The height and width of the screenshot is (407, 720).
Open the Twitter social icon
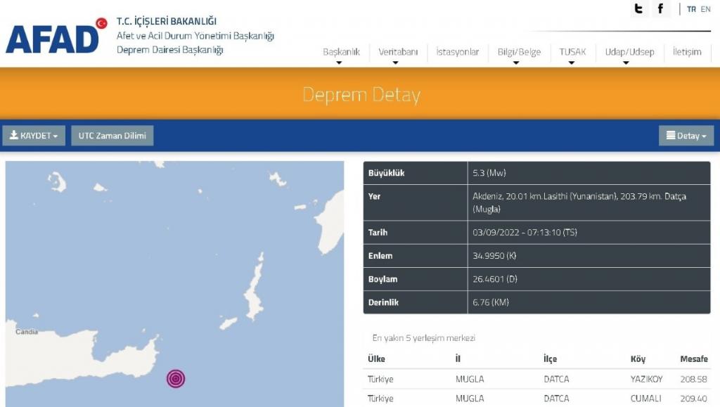[638, 9]
